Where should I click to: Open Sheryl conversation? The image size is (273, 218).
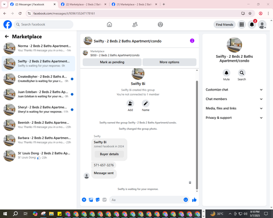click(38, 110)
